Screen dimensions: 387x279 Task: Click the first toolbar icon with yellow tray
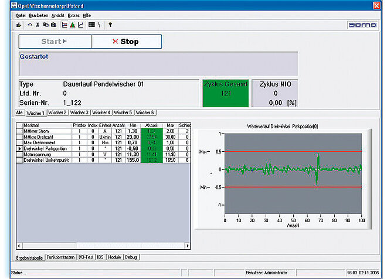point(19,25)
